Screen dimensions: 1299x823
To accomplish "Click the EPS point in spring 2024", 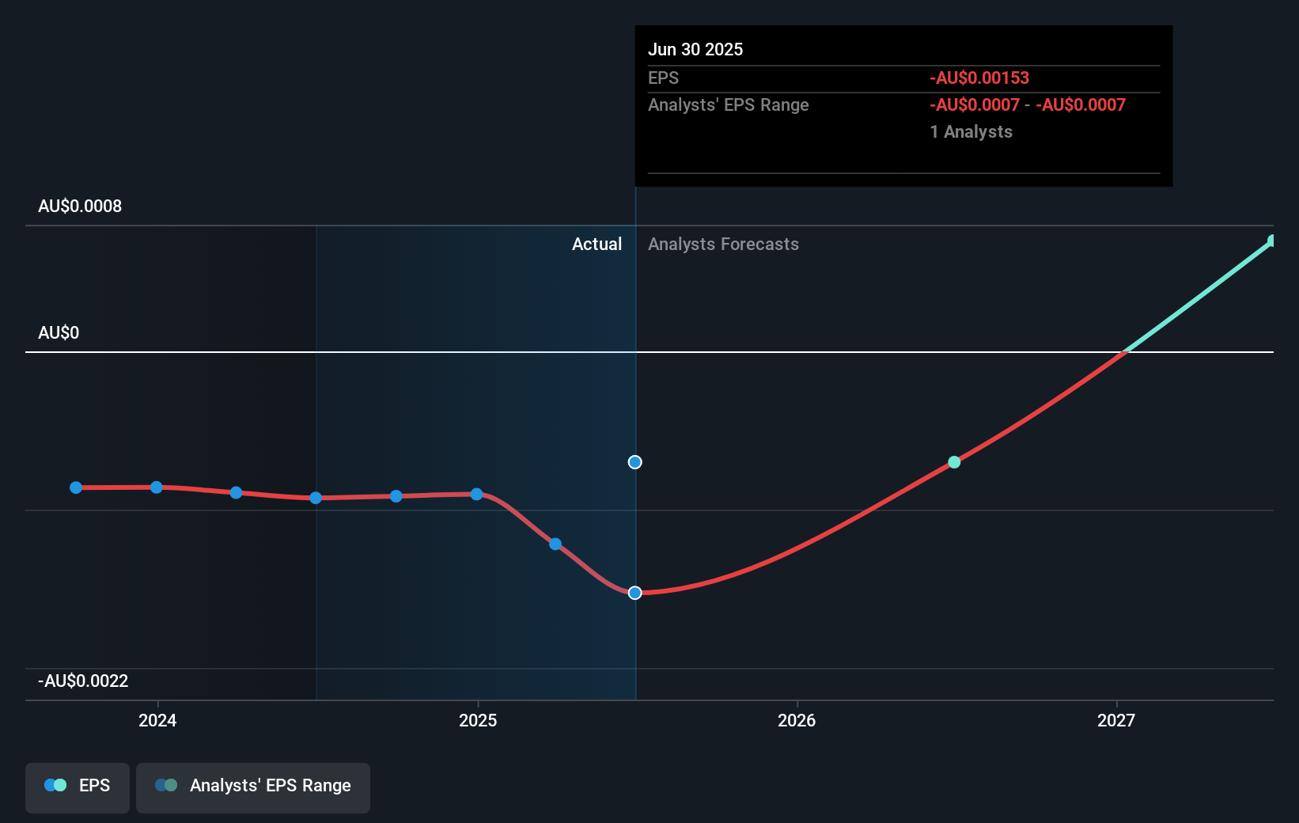I will (236, 492).
